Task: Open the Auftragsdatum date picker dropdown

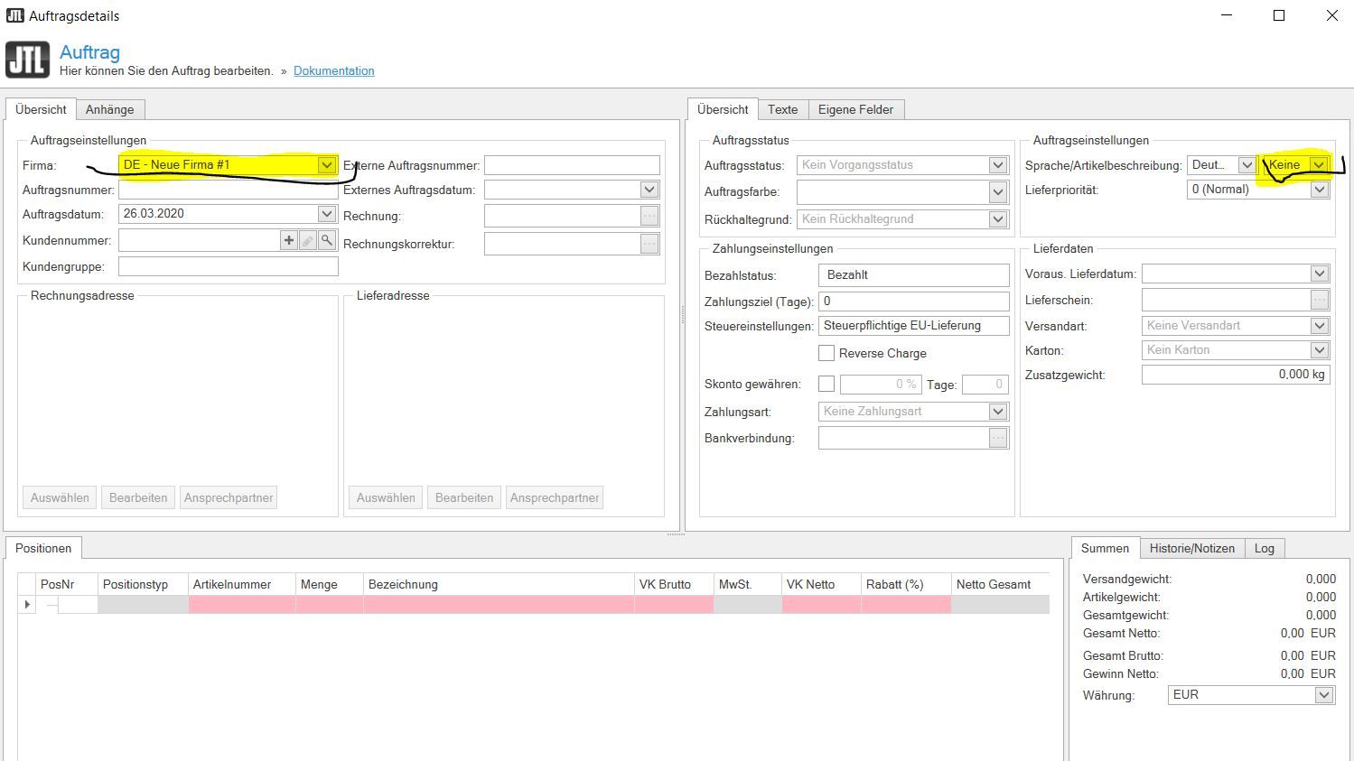Action: click(326, 214)
